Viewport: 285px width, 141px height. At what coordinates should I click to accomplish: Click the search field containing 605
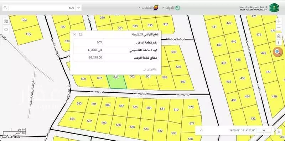pyautogui.click(x=42, y=8)
